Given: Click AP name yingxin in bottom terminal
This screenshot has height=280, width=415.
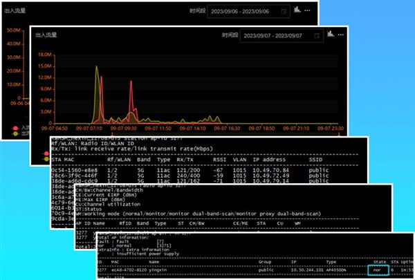Looking at the screenshot, I should click(158, 270).
